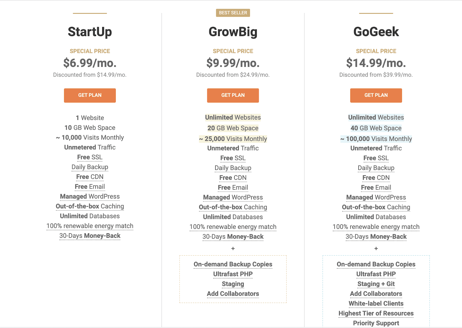Click GET PLAN under the StartUp plan
The width and height of the screenshot is (462, 328).
pos(90,95)
